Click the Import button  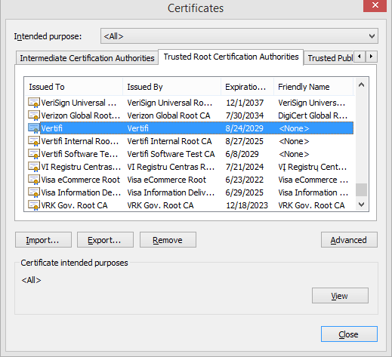(x=43, y=240)
